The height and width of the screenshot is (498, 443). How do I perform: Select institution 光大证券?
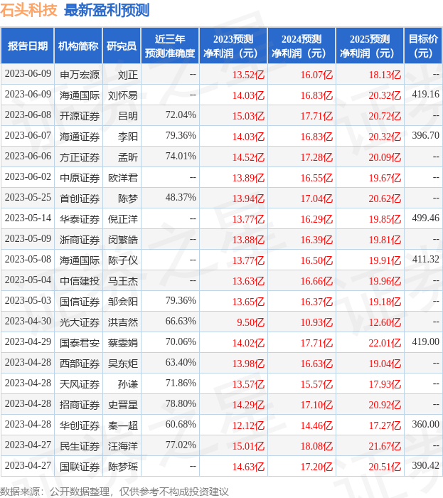[80, 322]
